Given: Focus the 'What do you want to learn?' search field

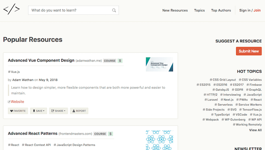Looking at the screenshot, I should click(74, 10).
